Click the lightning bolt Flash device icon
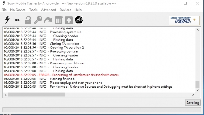The width and height of the screenshot is (204, 115). [7, 20]
